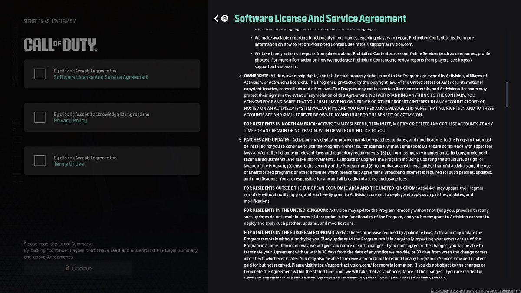Viewport: 521px width, 293px height.
Task: Click 'FOR RESIDENTS IN NORTH AMERICA:' paragraph heading
Action: tap(280, 124)
